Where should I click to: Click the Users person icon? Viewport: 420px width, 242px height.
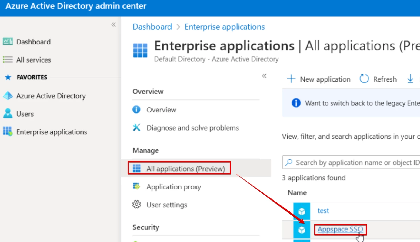8,114
